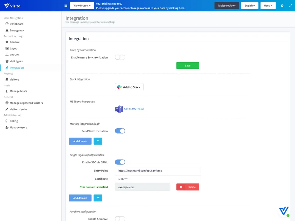295x221 pixels.
Task: Click the fullscreen expand icon
Action: [290, 6]
